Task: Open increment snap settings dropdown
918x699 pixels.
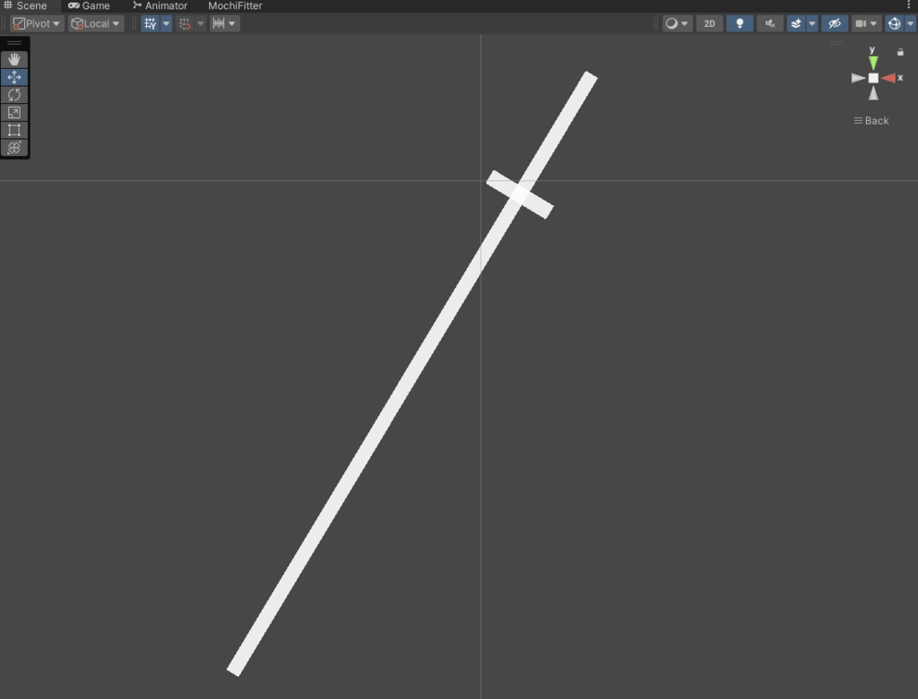Action: point(225,23)
